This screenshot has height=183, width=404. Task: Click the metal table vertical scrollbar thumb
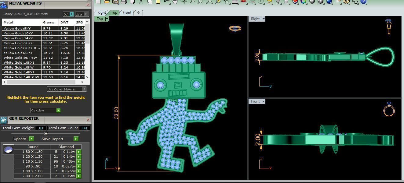87,33
